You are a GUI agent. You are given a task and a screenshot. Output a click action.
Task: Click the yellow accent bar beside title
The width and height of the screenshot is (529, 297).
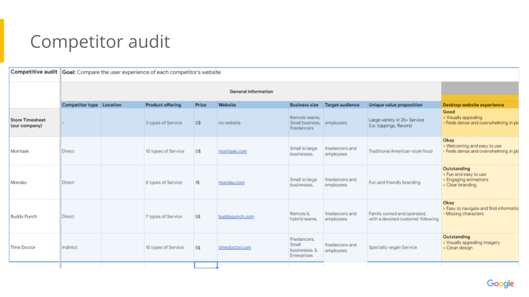2,41
